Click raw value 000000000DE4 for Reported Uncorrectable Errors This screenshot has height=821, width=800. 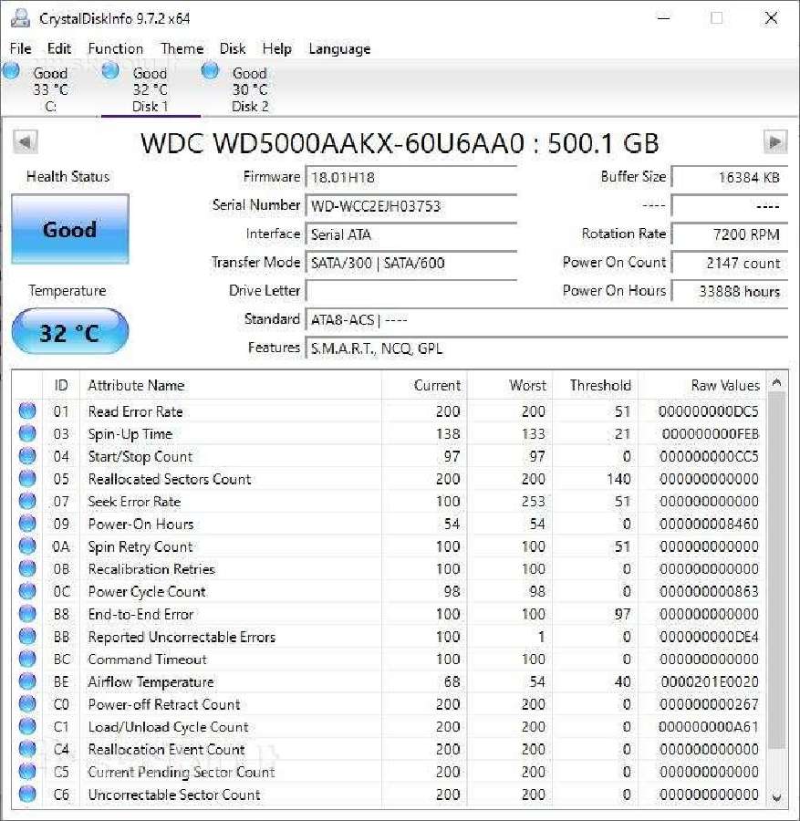point(709,636)
